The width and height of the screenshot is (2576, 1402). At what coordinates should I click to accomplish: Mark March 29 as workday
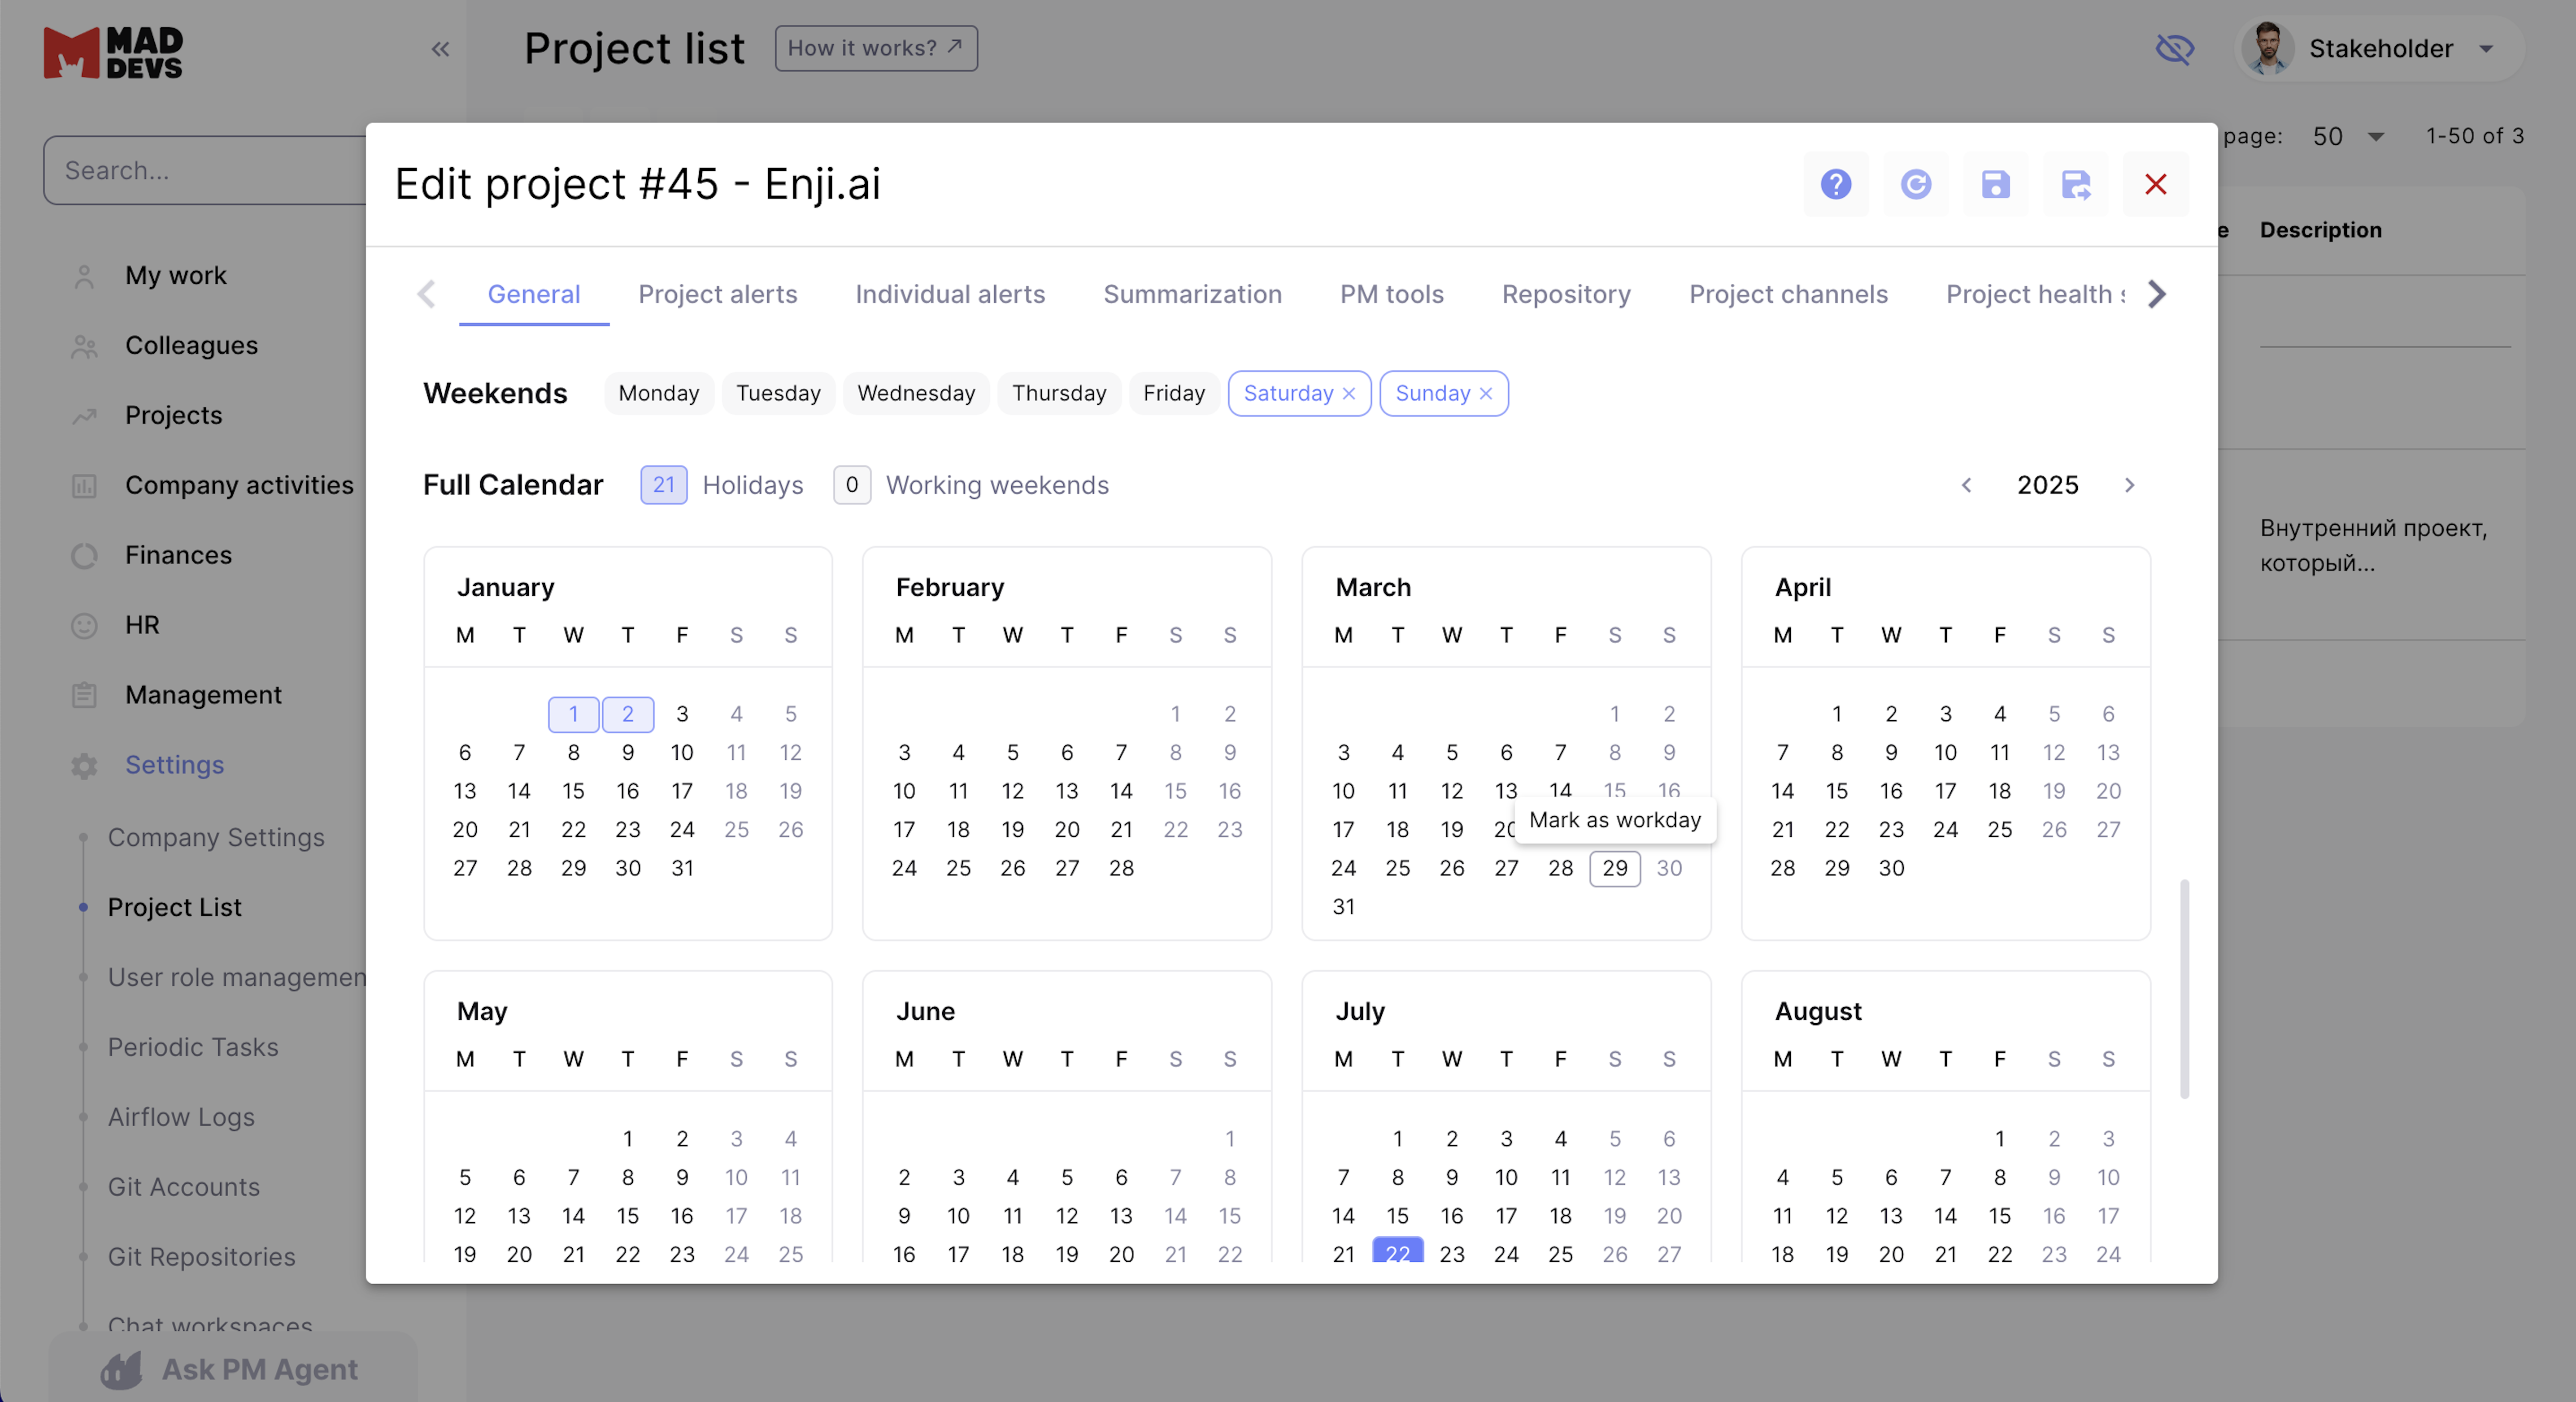1615,868
